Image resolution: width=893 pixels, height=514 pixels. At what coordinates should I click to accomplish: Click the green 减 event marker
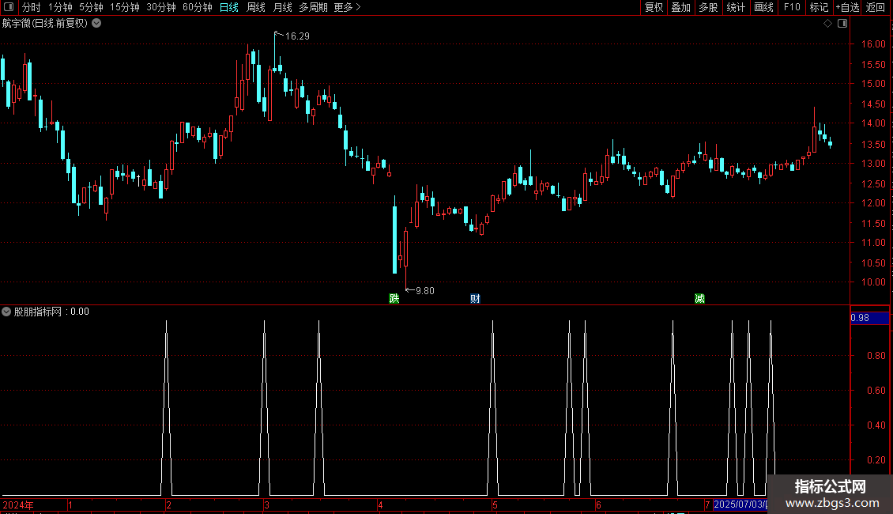700,299
